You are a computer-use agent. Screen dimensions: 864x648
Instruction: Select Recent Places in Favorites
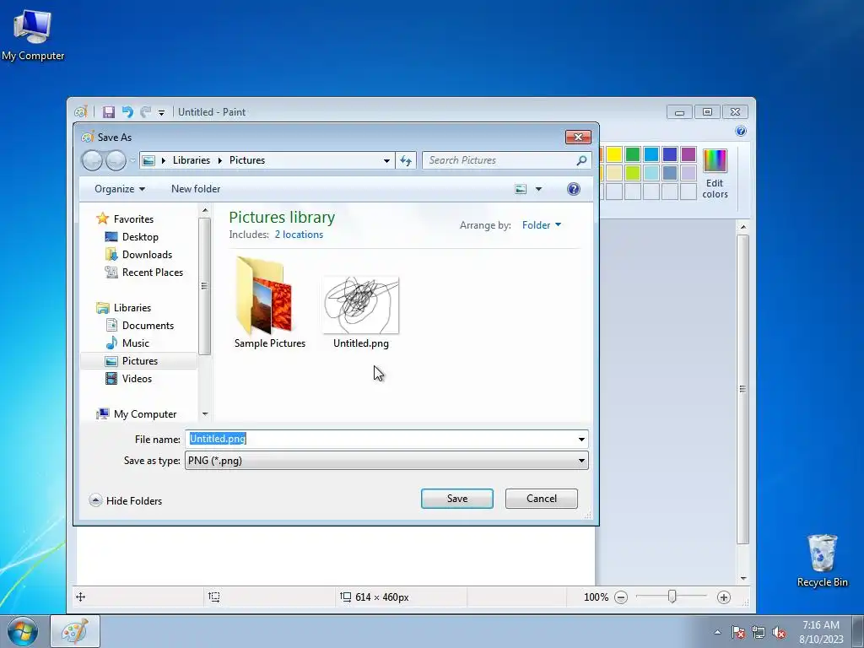pos(153,273)
